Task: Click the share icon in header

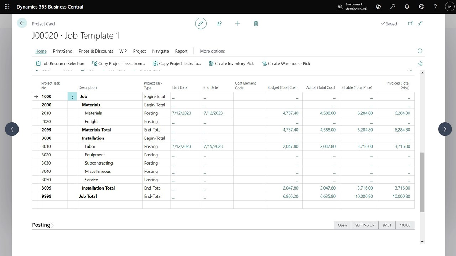Action: click(x=219, y=23)
